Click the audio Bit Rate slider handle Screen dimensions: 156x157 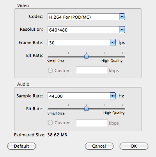86,108
